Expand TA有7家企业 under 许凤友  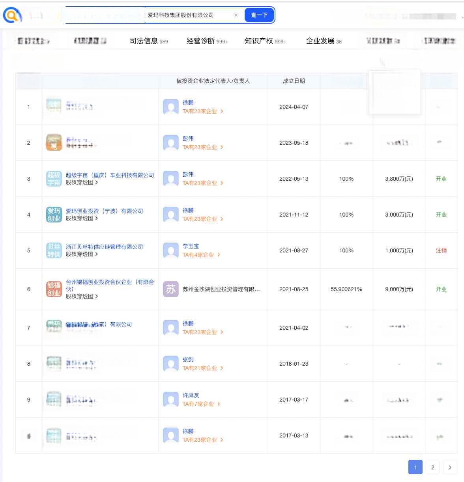coord(201,404)
